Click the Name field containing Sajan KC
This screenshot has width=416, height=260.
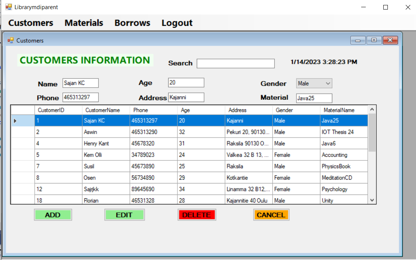[x=80, y=83]
